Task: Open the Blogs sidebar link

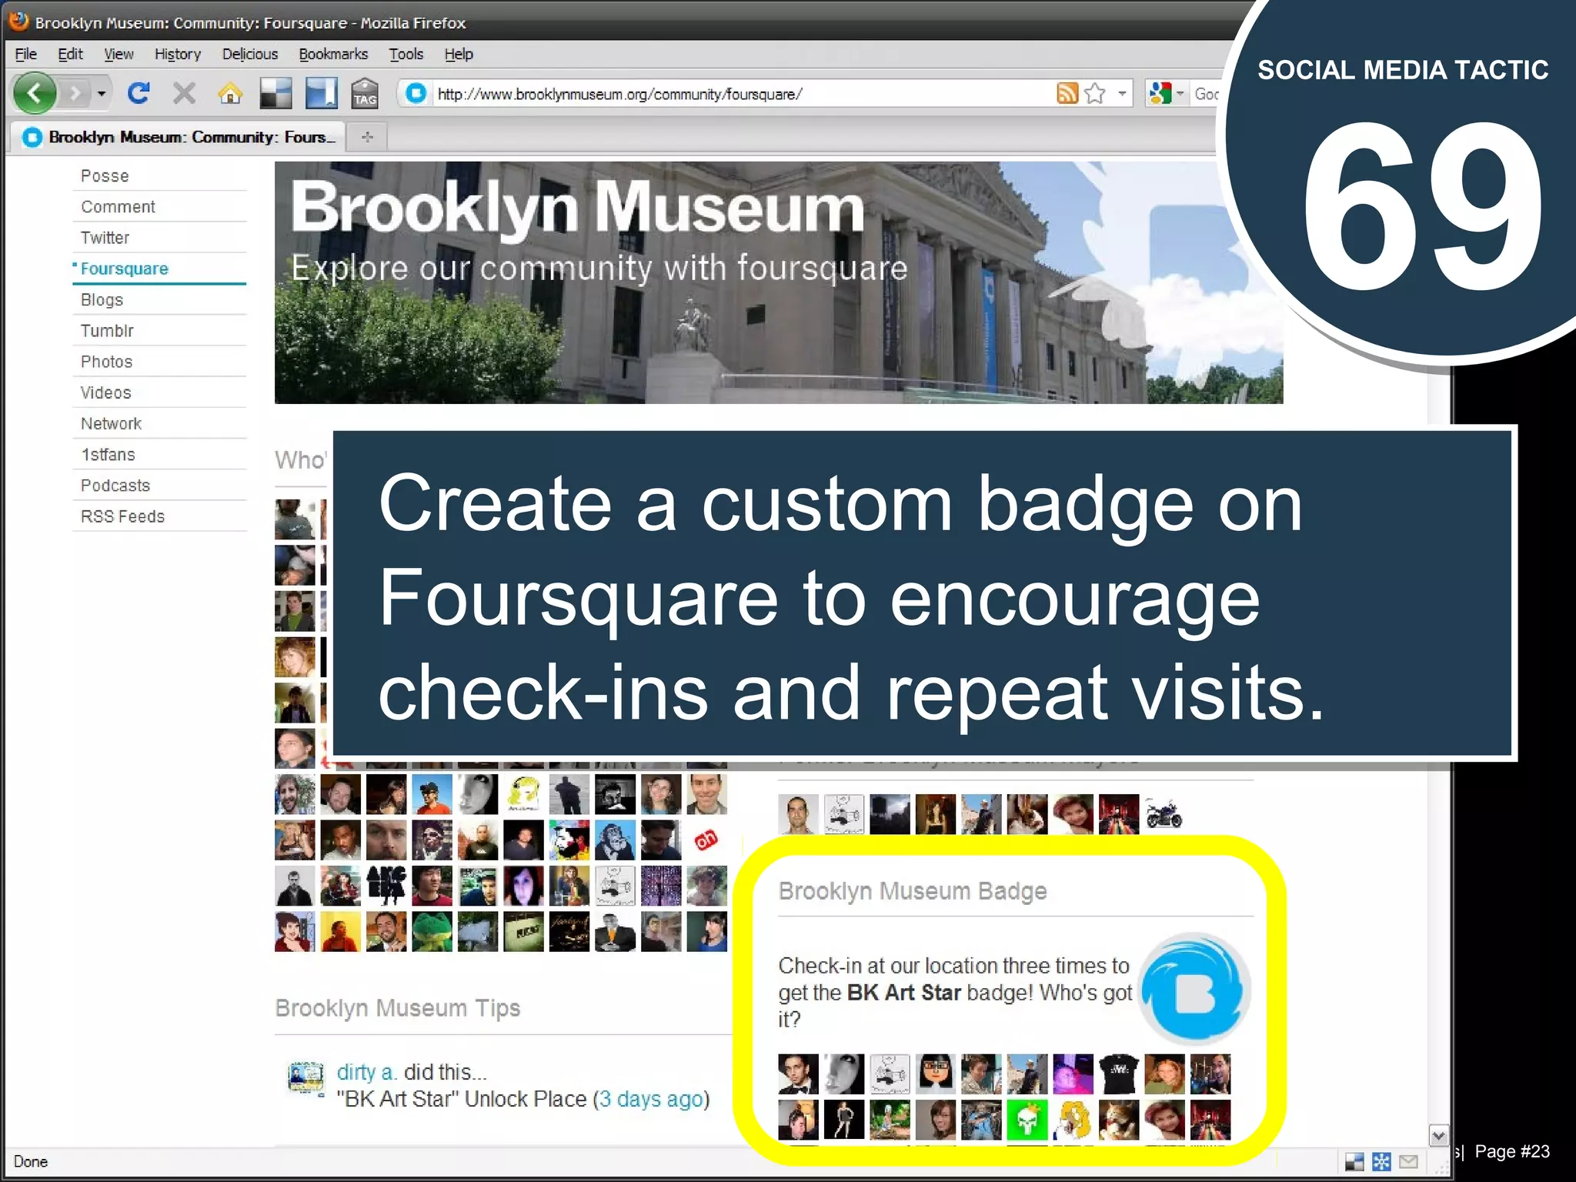Action: click(102, 300)
